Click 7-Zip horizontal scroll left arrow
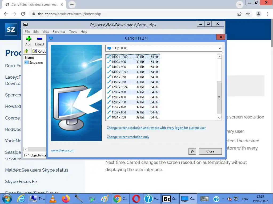This screenshot has height=204, width=273. click(26, 149)
